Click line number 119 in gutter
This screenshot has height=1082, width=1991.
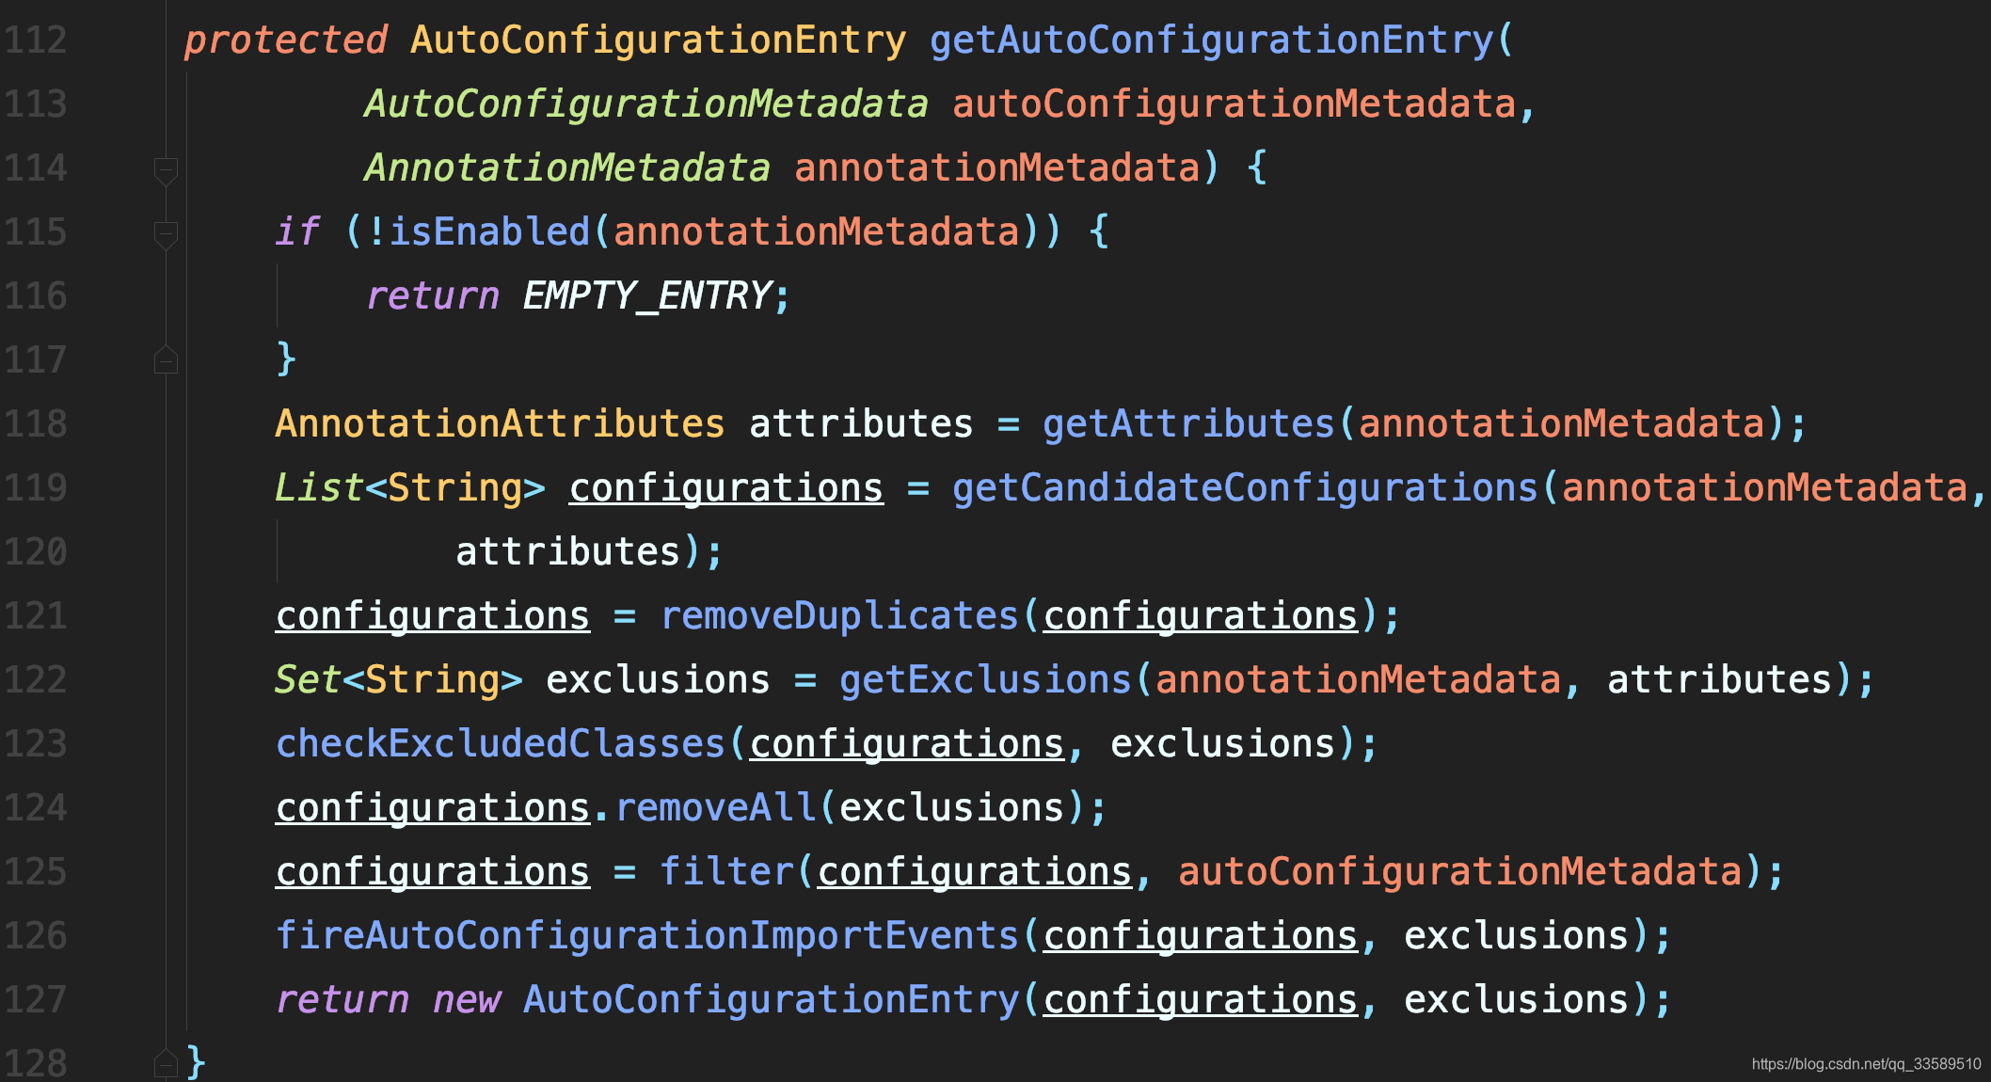pos(36,488)
